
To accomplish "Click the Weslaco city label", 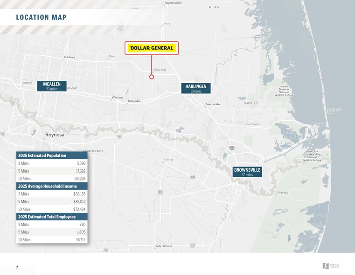I will (117, 97).
